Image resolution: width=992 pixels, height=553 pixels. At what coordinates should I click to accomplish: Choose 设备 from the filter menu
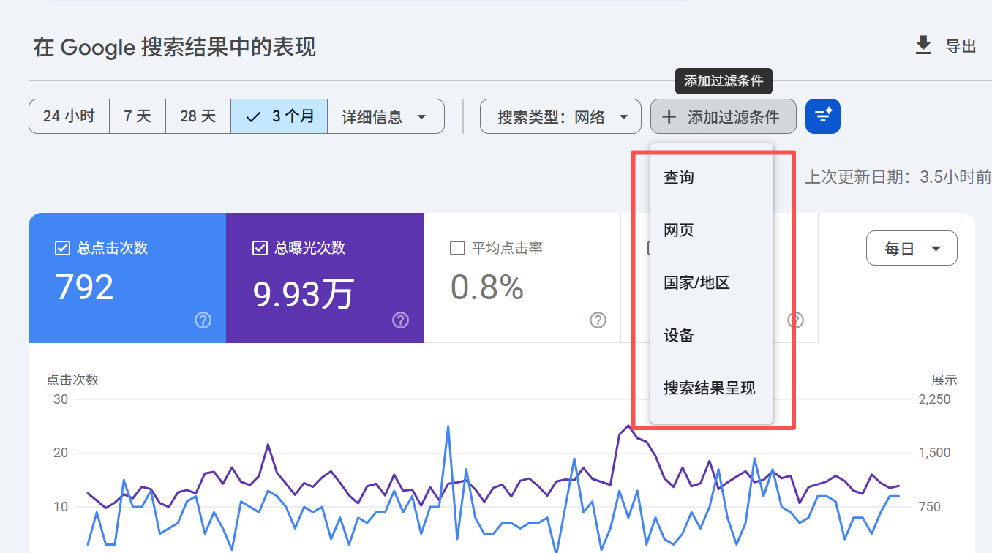click(711, 335)
